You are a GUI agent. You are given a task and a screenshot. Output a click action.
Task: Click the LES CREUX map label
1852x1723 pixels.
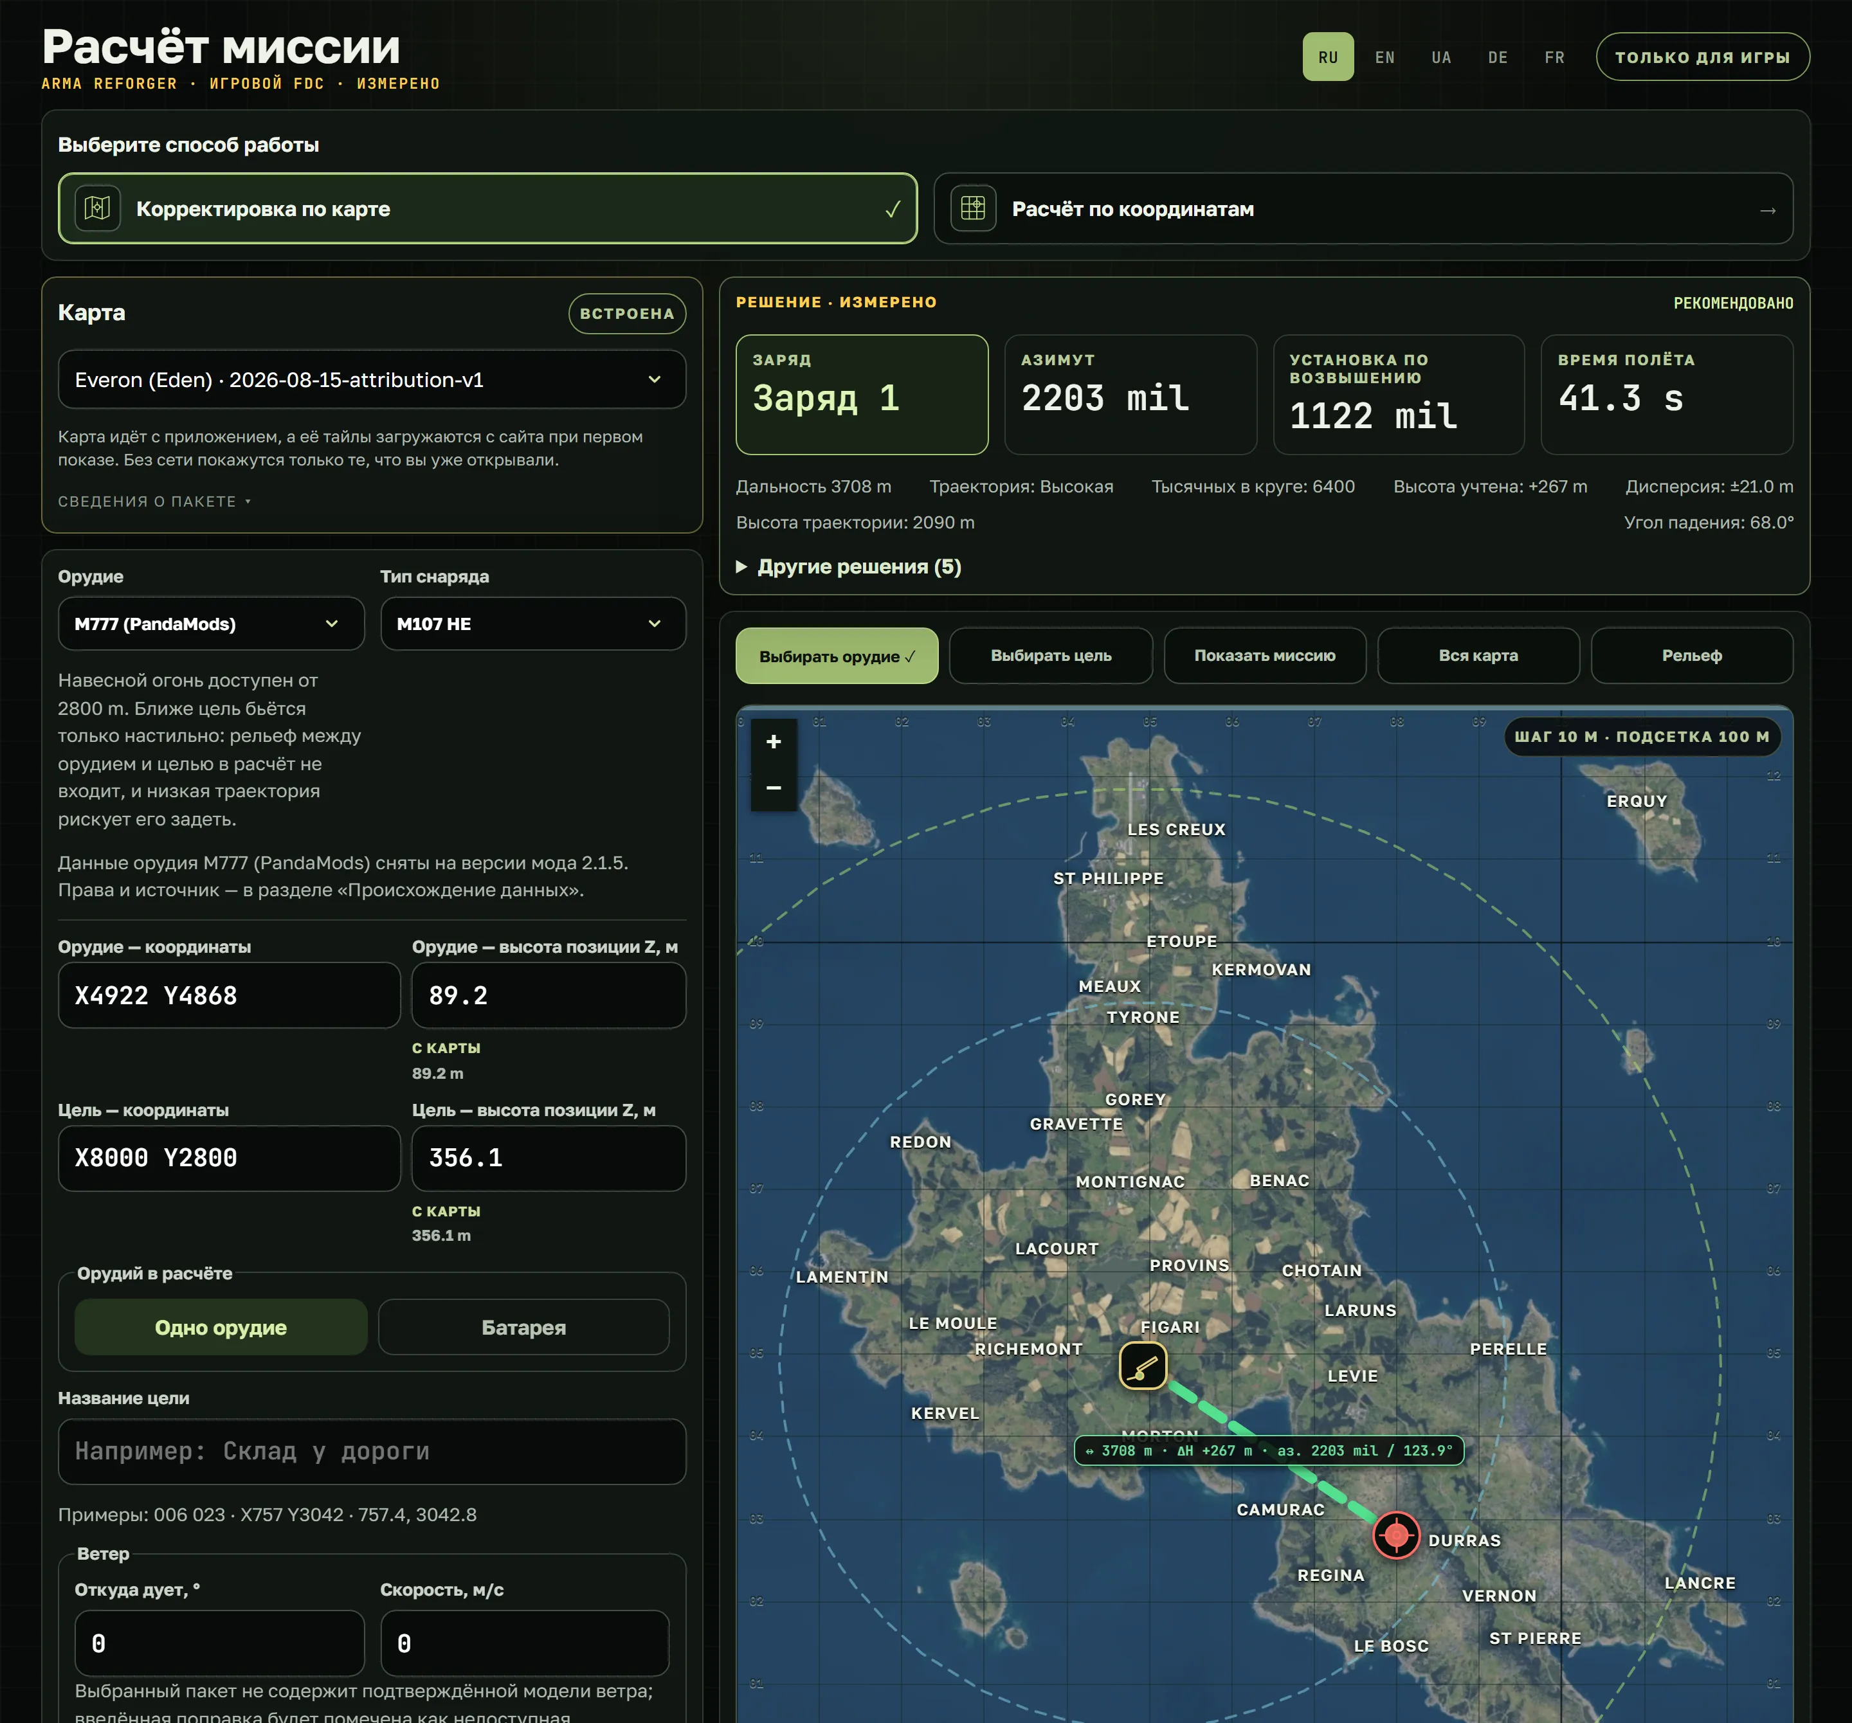[x=1176, y=829]
